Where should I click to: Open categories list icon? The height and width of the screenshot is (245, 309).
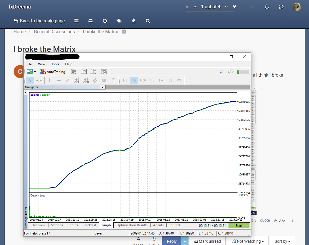click(76, 21)
